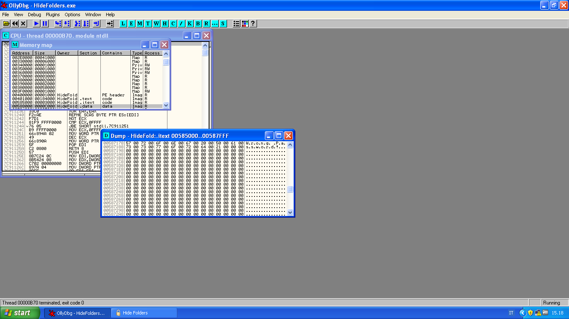
Task: Select the .data section row in Memory map
Action: 86,106
